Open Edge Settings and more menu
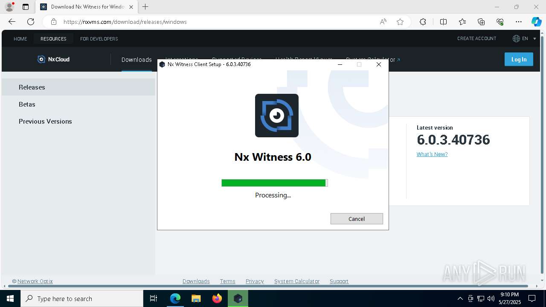 tap(519, 22)
